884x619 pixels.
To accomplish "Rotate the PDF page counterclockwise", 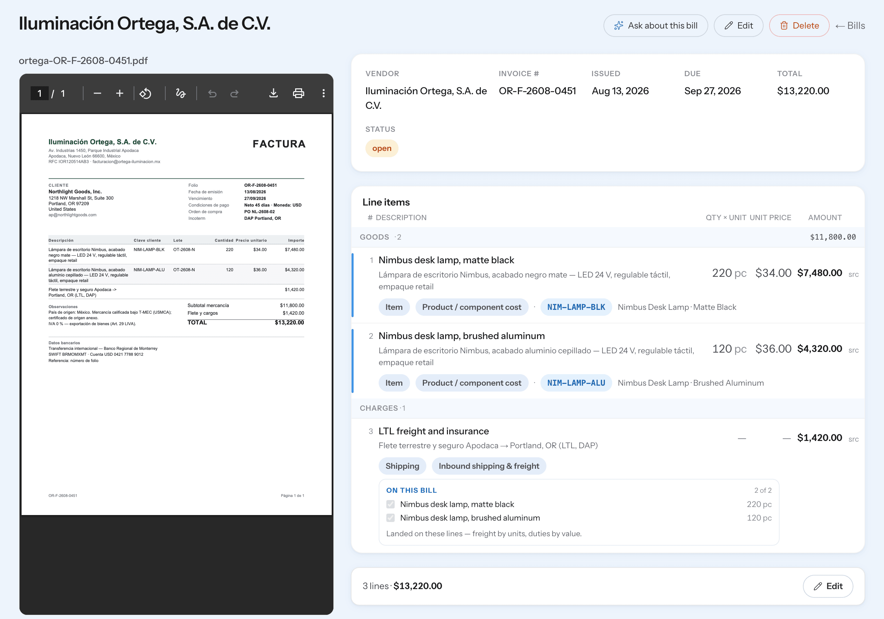I will (x=145, y=94).
